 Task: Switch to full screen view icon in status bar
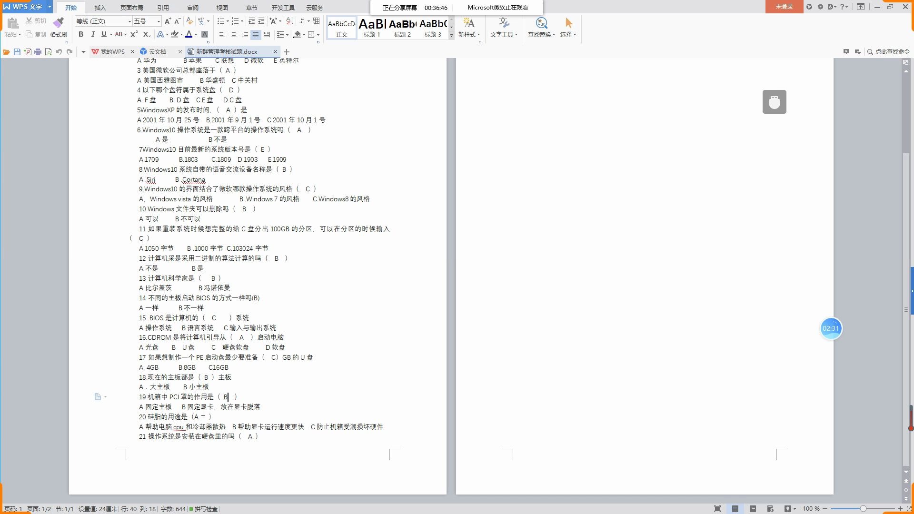717,509
